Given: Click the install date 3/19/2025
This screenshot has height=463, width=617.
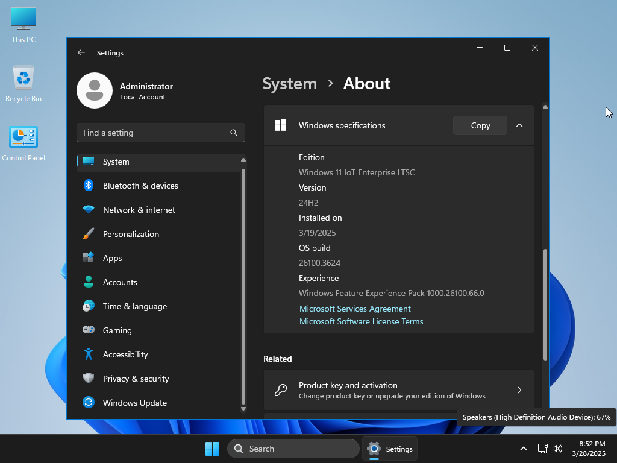Looking at the screenshot, I should 317,233.
